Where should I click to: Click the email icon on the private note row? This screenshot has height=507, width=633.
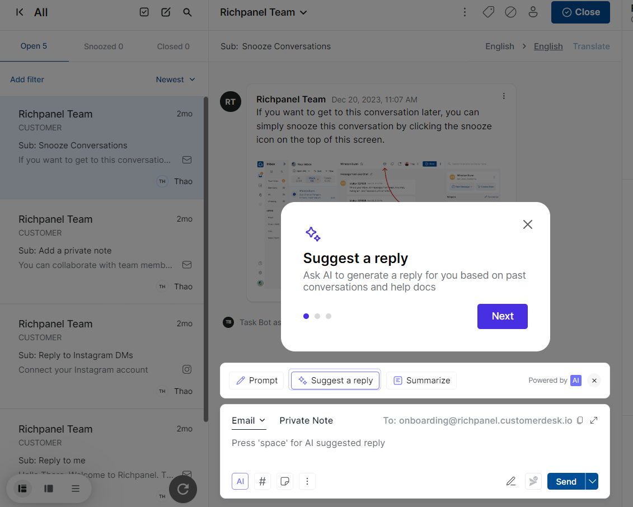(187, 265)
